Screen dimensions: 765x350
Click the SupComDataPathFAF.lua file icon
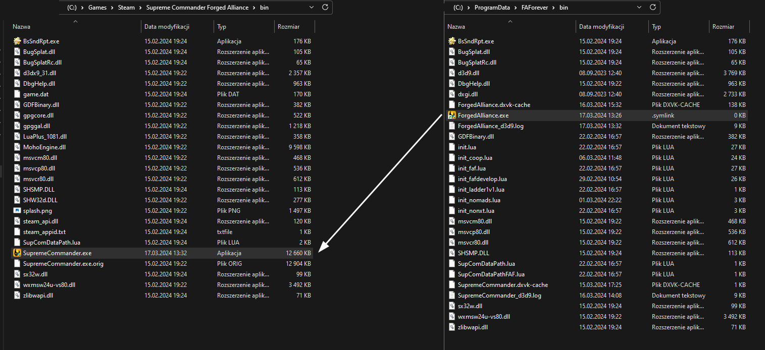pos(452,274)
